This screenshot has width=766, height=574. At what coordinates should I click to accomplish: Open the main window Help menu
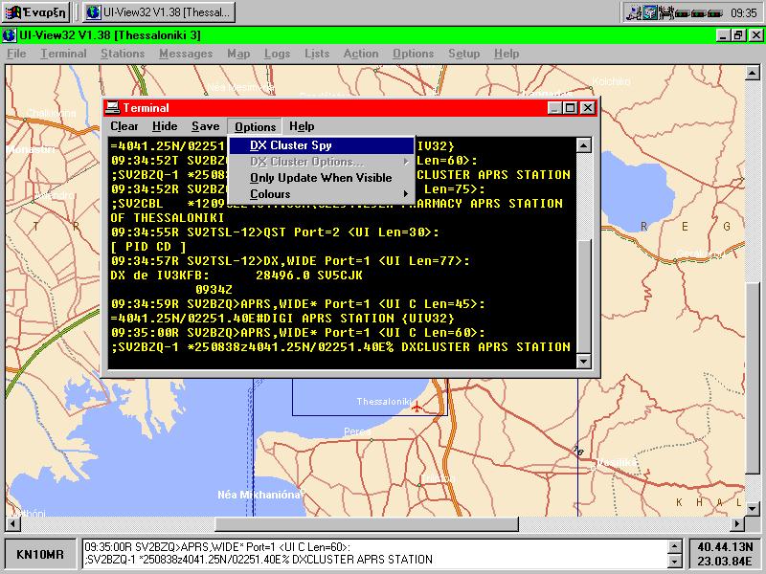tap(507, 54)
